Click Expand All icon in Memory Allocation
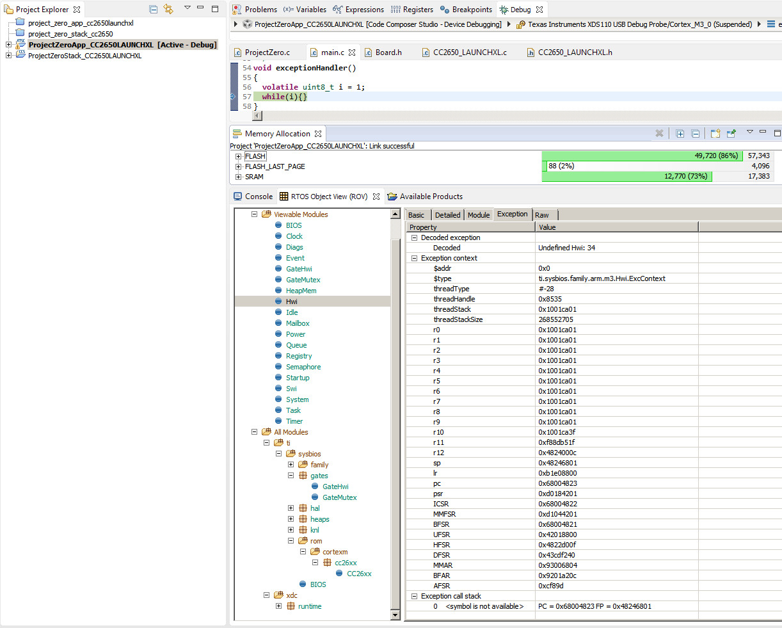 680,133
